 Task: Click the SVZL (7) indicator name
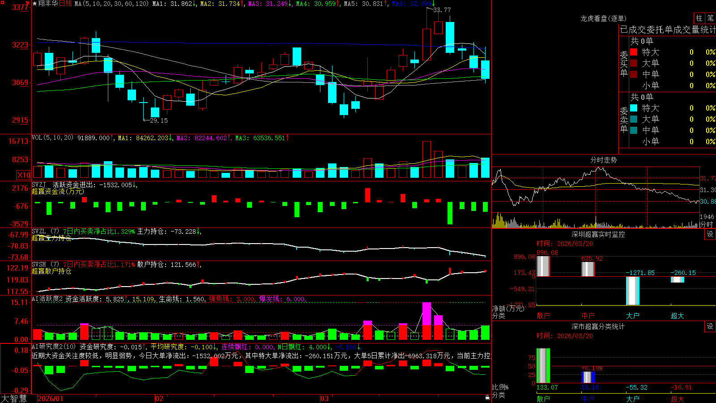(45, 232)
